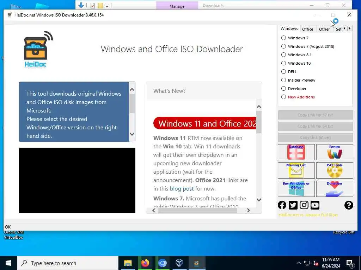Click Copy Link (other) button
361x270 pixels.
click(x=315, y=137)
